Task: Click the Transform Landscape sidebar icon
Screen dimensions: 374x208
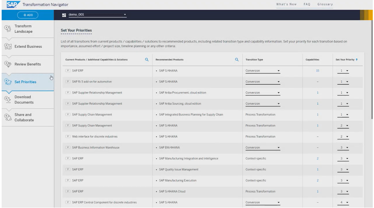Action: tap(7, 28)
